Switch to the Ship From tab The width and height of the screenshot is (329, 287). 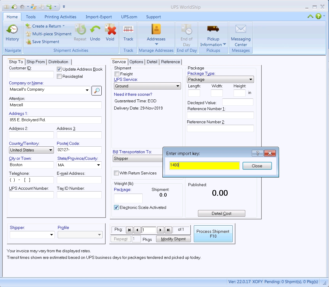pyautogui.click(x=36, y=62)
